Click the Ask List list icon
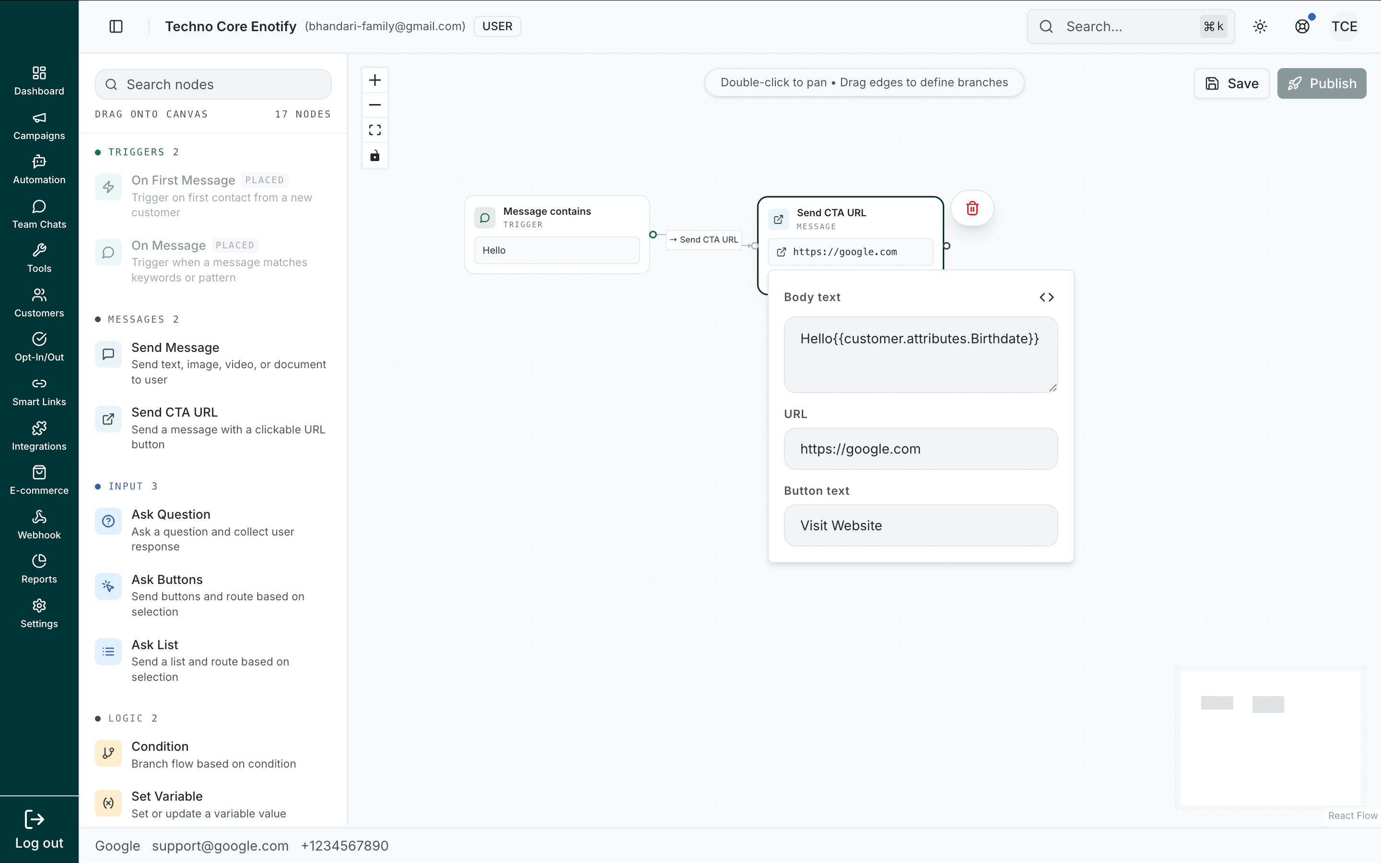1381x863 pixels. point(108,651)
